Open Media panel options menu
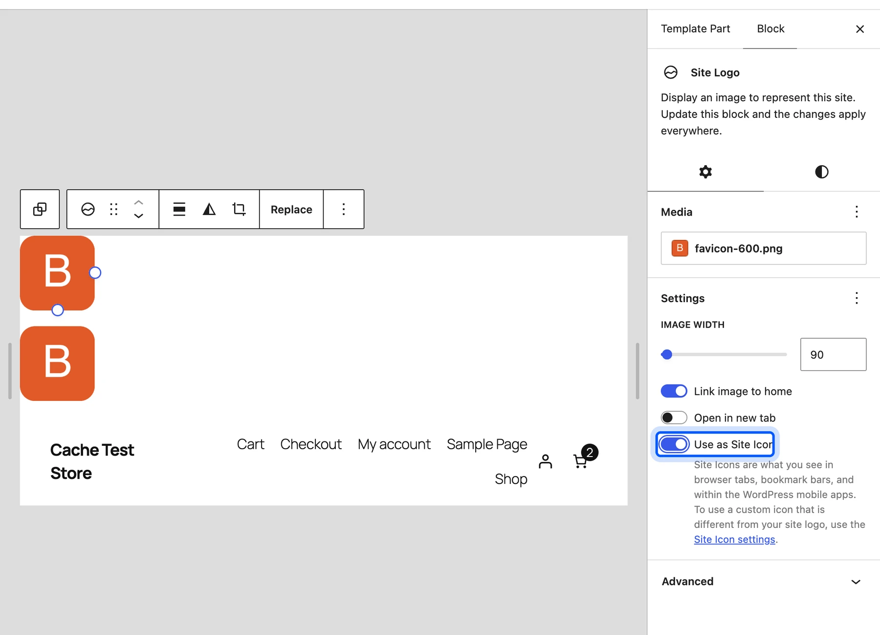 tap(857, 212)
